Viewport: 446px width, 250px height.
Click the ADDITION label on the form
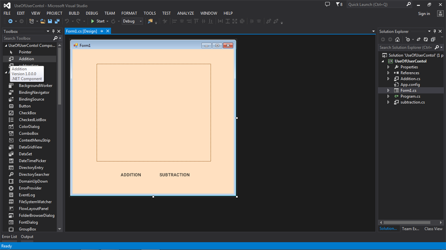(x=131, y=175)
